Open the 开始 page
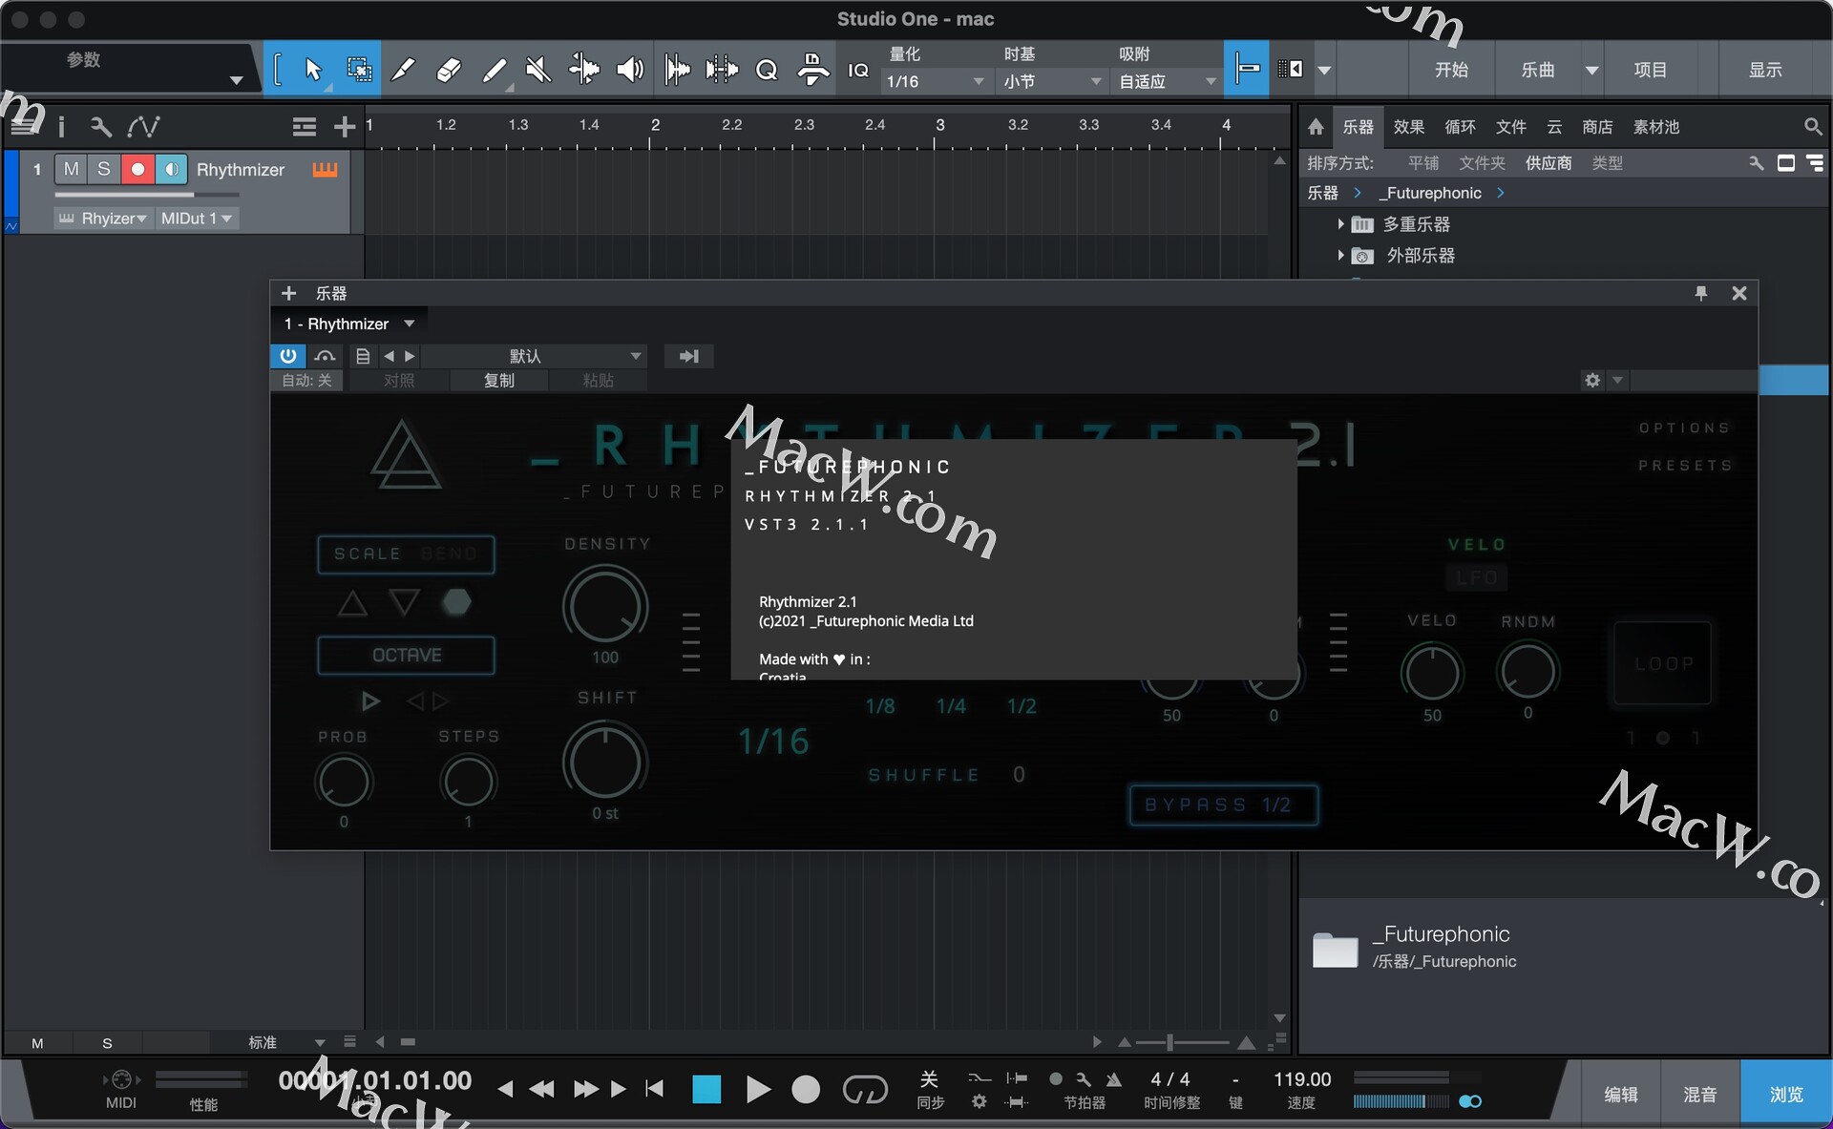The height and width of the screenshot is (1129, 1833). pyautogui.click(x=1451, y=70)
